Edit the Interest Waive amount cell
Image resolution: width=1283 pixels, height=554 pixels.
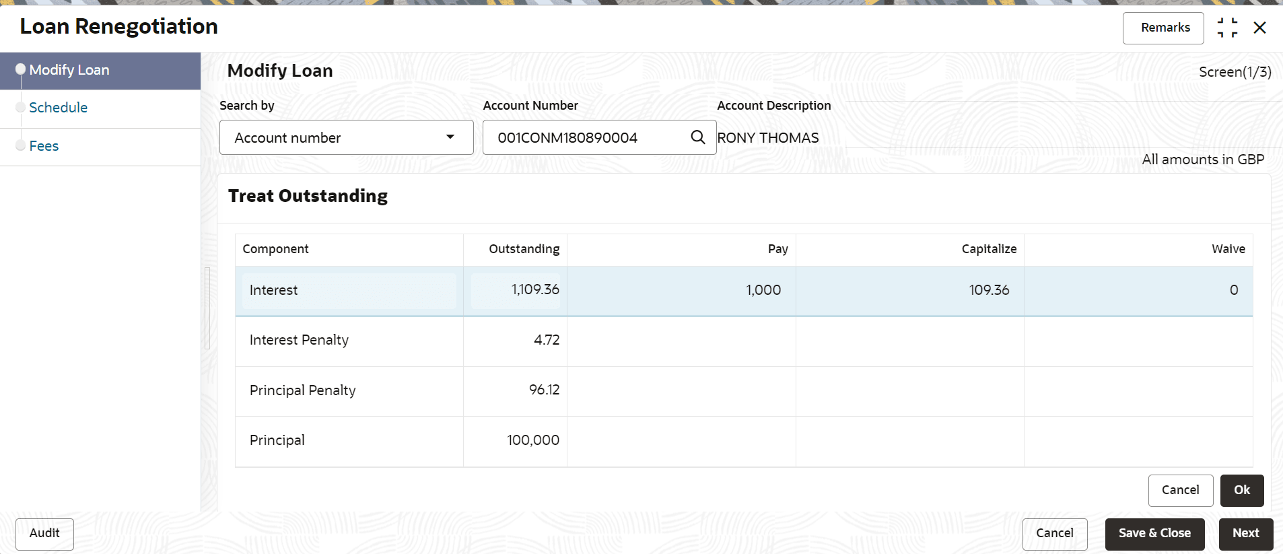(1138, 291)
